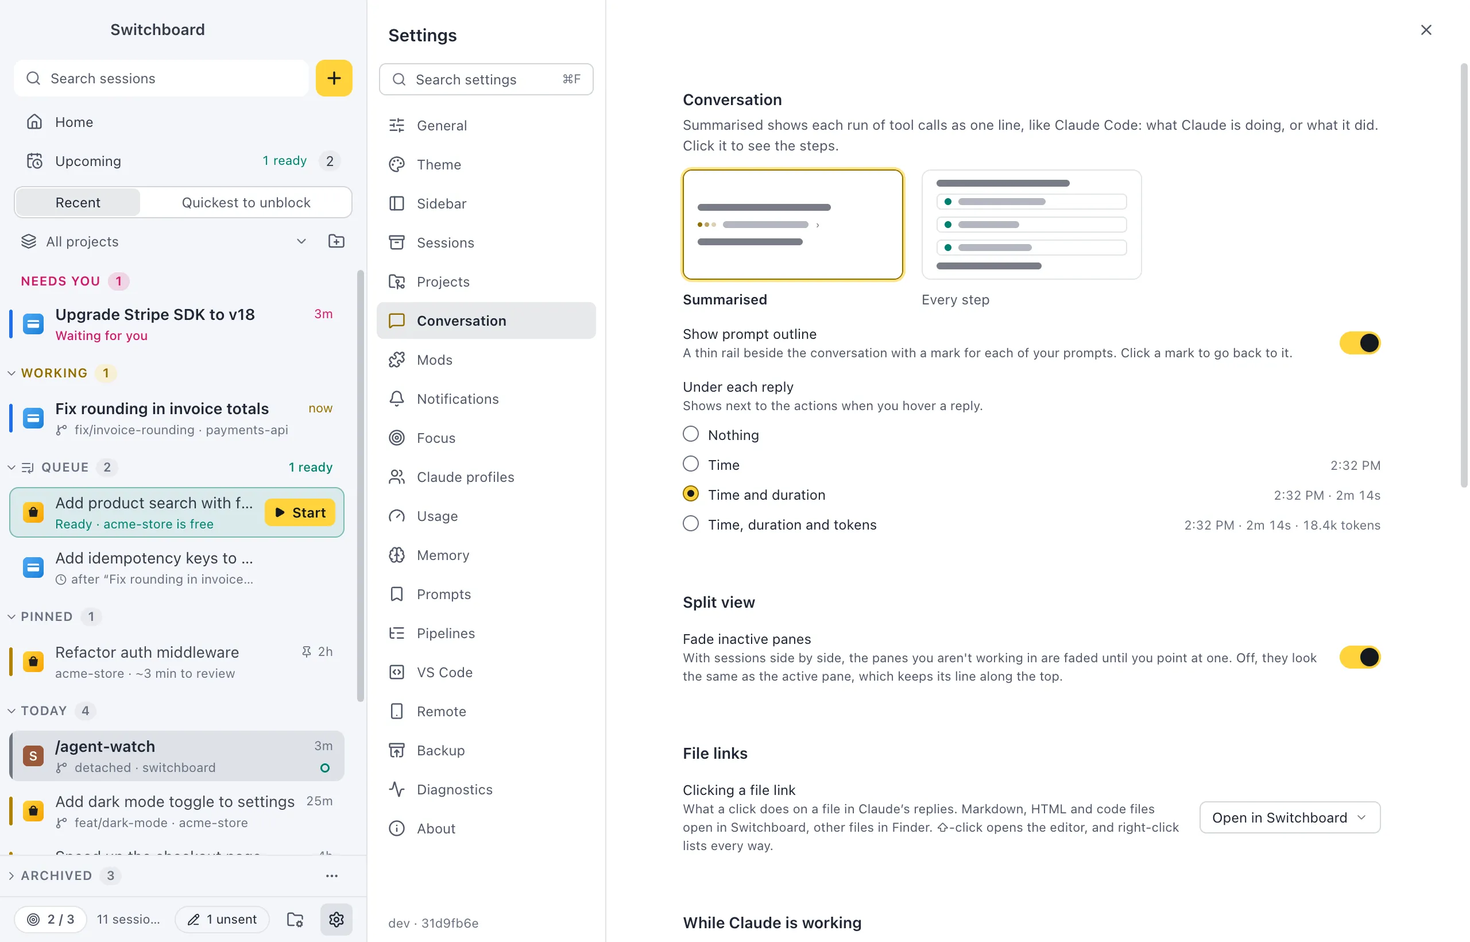The height and width of the screenshot is (942, 1470).
Task: Start the Add product search session
Action: point(300,512)
